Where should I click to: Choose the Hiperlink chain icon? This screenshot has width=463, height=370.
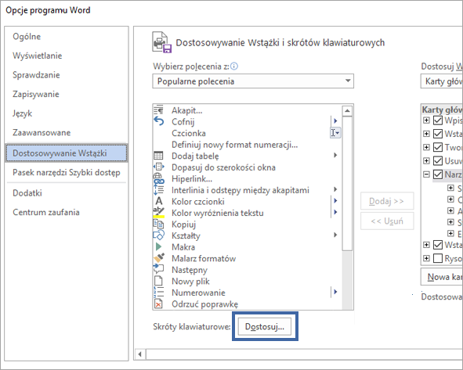pyautogui.click(x=158, y=178)
